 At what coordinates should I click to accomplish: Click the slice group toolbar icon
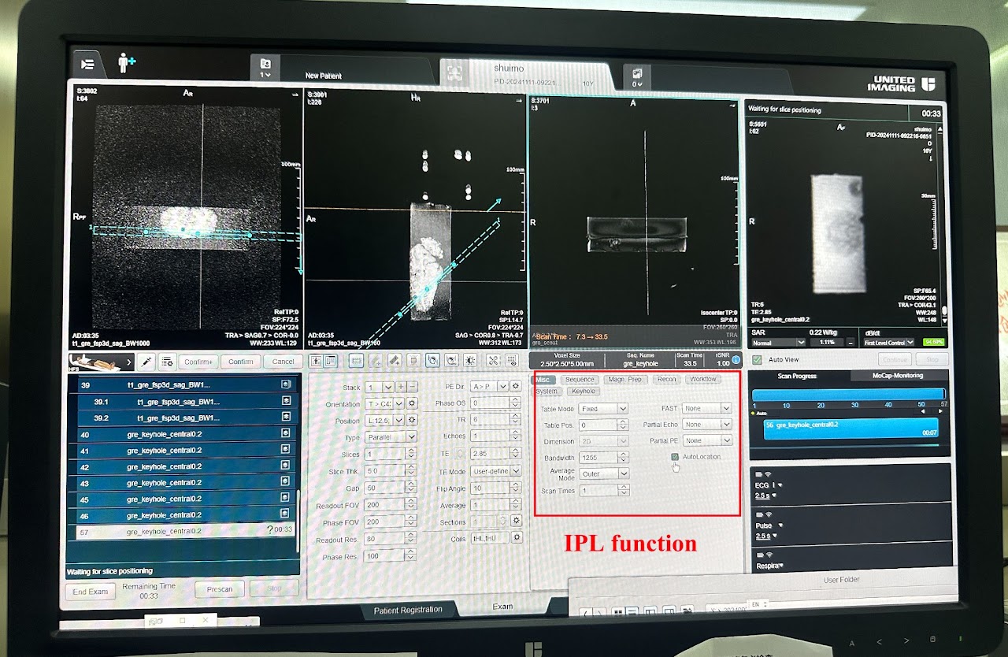tap(356, 360)
